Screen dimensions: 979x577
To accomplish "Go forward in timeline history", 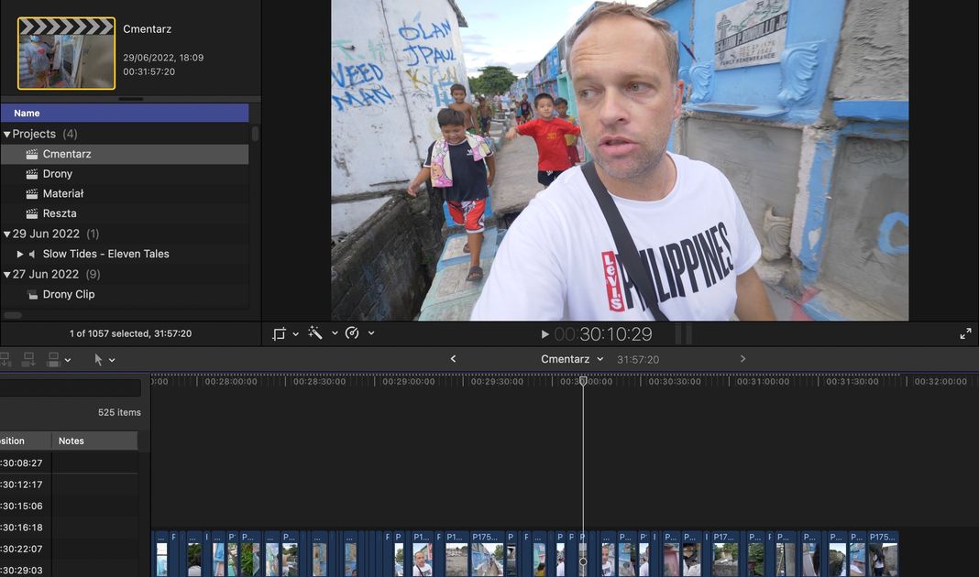I will [x=742, y=359].
